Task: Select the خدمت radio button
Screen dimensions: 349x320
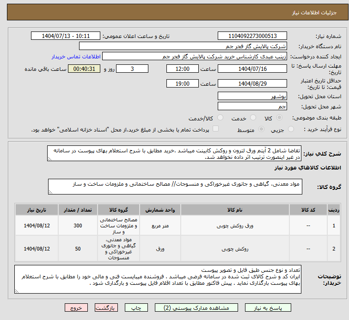Action: (x=253, y=118)
